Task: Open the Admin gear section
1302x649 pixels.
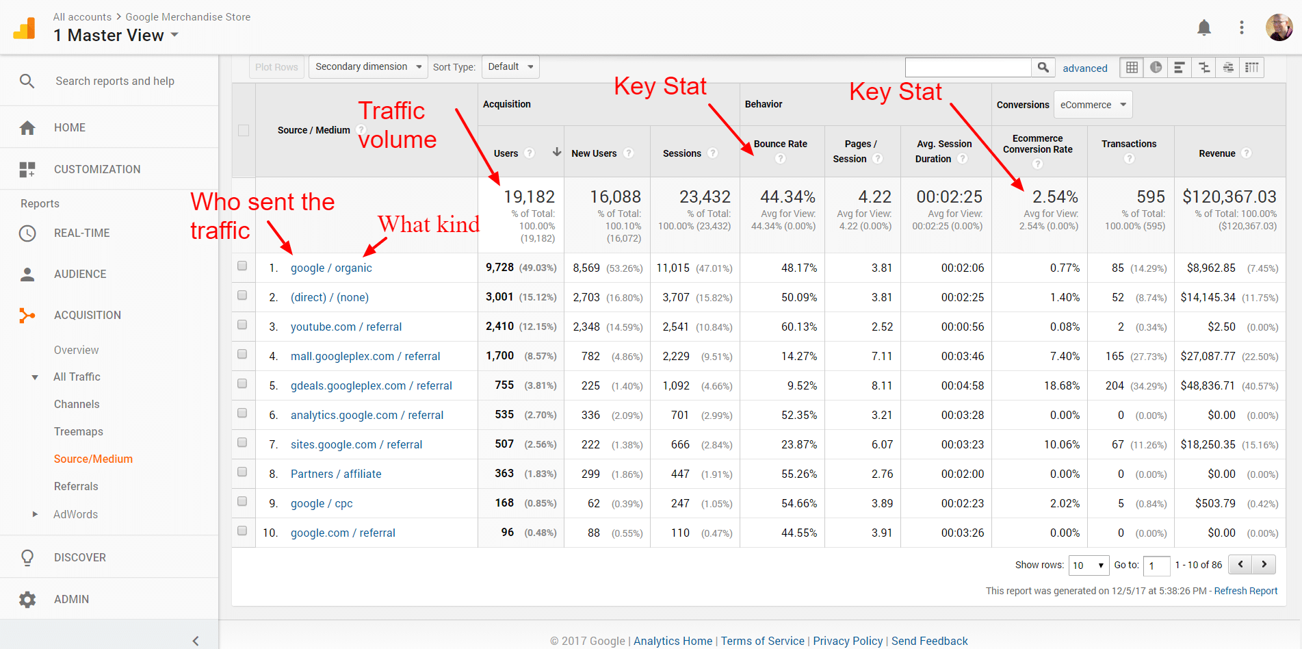Action: (27, 600)
